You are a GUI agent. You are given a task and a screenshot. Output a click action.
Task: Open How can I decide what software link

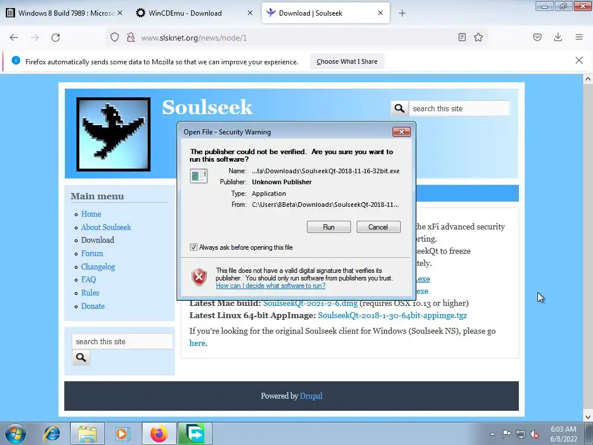(271, 286)
